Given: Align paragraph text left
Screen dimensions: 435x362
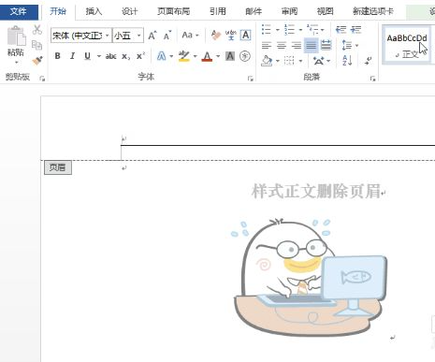Looking at the screenshot, I should tap(267, 46).
